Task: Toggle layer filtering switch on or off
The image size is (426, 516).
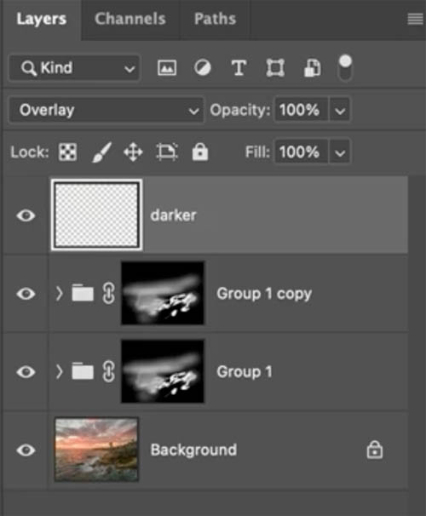Action: [345, 68]
